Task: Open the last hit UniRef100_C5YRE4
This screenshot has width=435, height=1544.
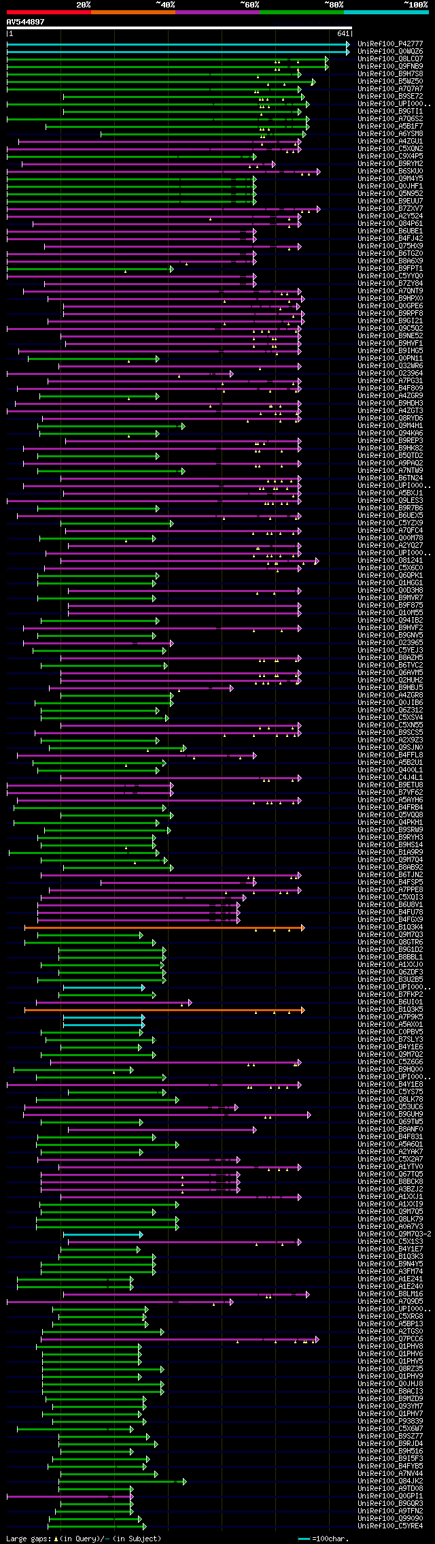Action: 390,1526
